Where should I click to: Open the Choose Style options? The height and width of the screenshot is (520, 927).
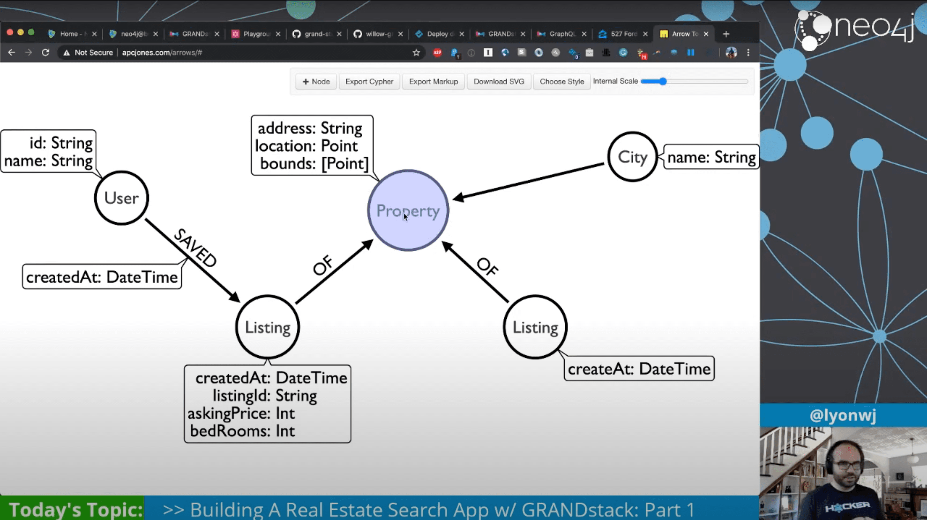click(x=561, y=82)
